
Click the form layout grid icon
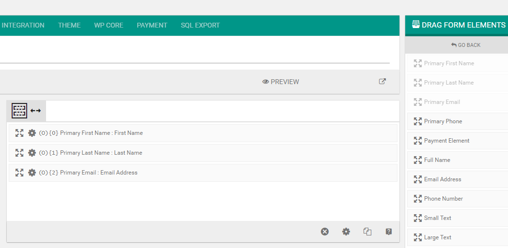click(19, 111)
